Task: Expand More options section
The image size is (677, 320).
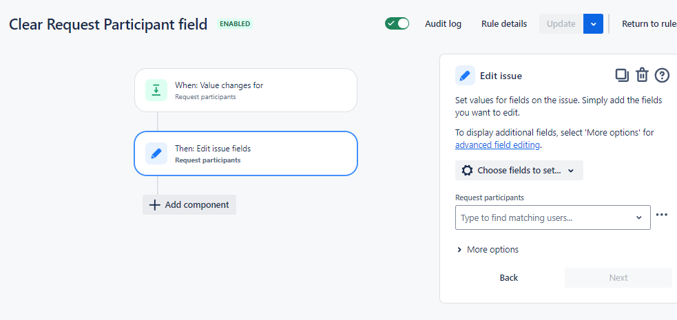Action: pos(488,249)
